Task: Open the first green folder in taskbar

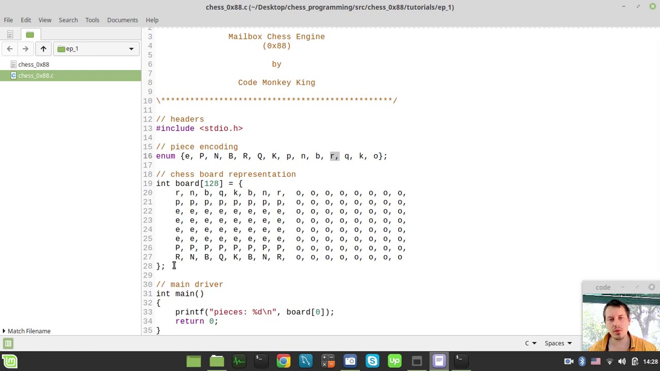Action: click(x=194, y=361)
